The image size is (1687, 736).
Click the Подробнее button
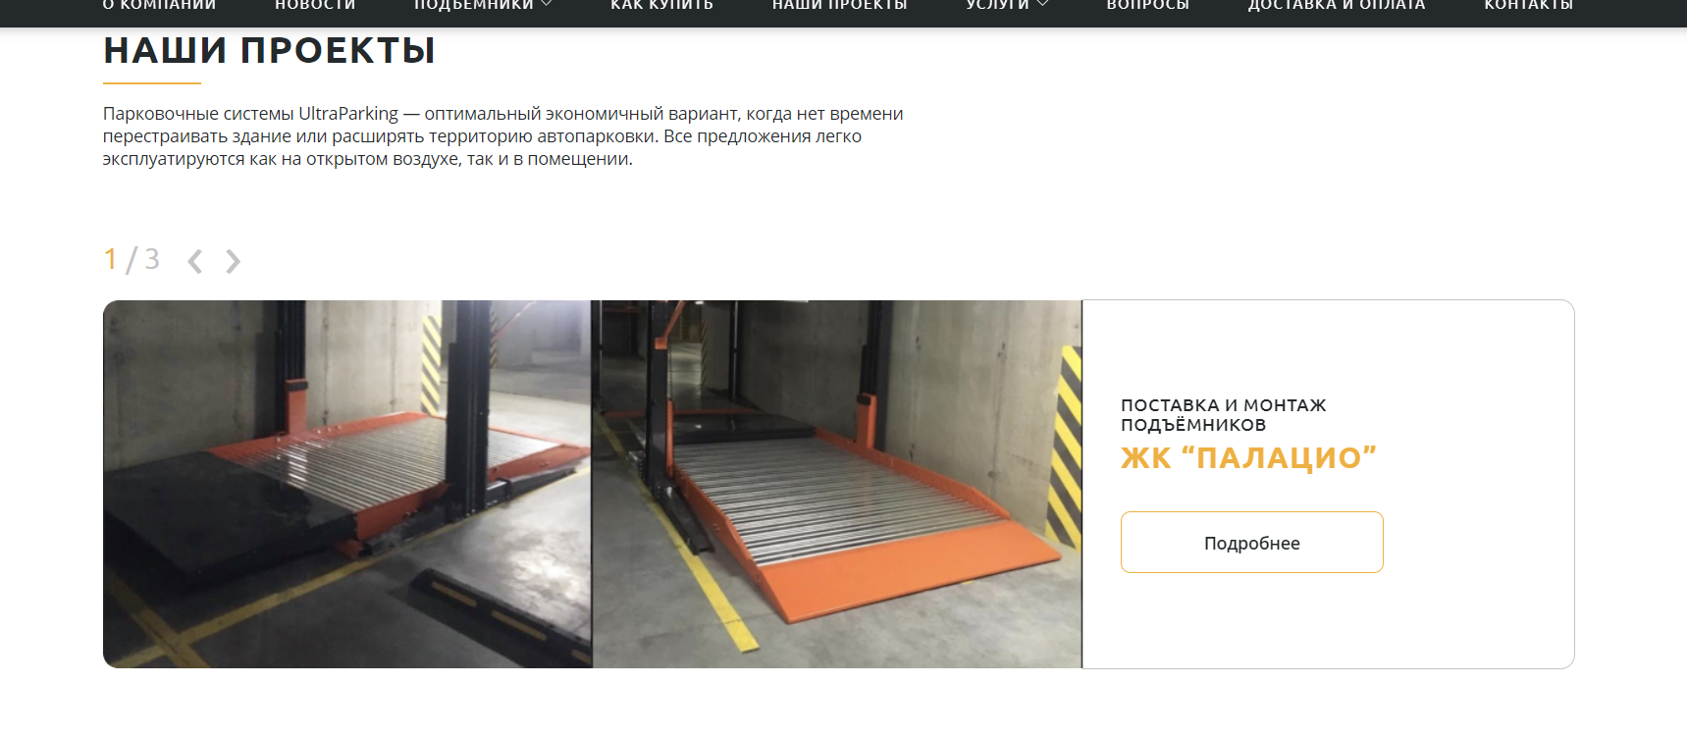point(1251,543)
